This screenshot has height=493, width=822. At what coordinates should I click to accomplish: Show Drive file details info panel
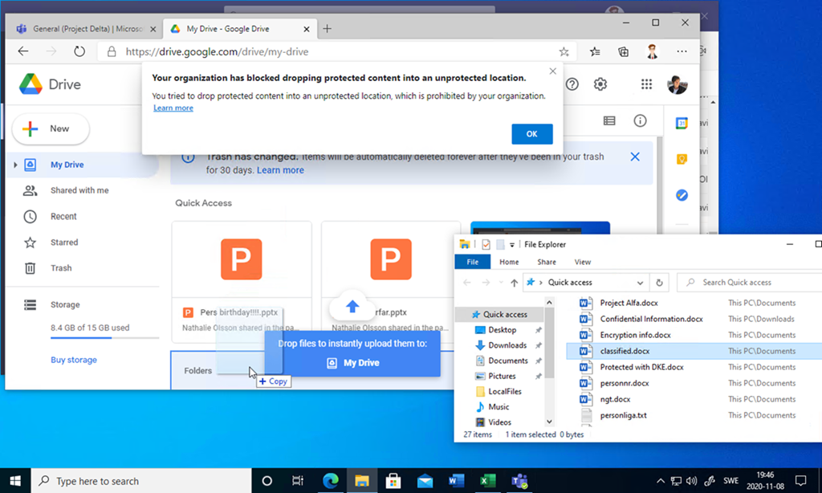pos(640,120)
